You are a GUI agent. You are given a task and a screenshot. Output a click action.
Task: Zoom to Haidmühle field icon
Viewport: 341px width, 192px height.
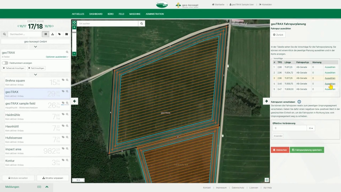(x=67, y=114)
